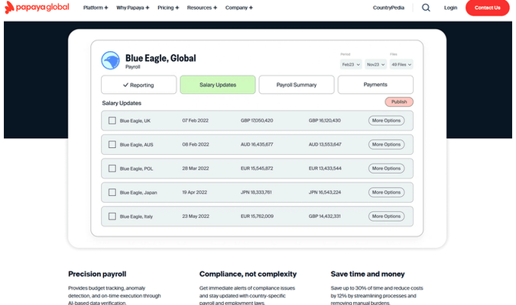The width and height of the screenshot is (516, 305).
Task: Go to the Payments tab
Action: [x=375, y=85]
